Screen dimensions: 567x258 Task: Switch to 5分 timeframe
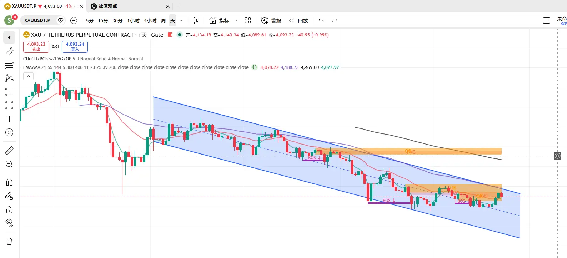[x=90, y=21]
